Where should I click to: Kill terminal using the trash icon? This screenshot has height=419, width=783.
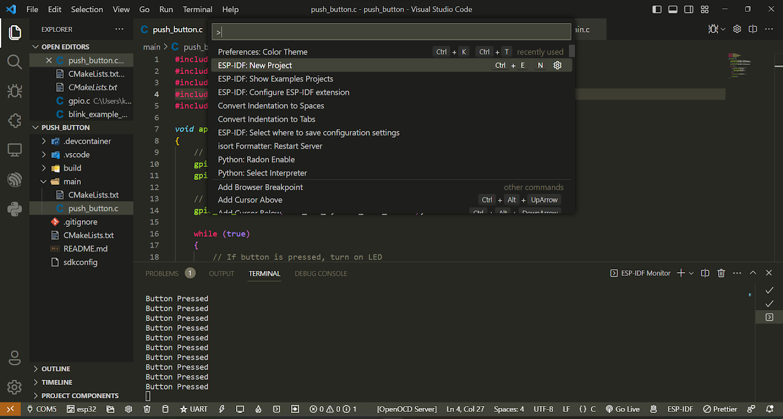coord(721,273)
